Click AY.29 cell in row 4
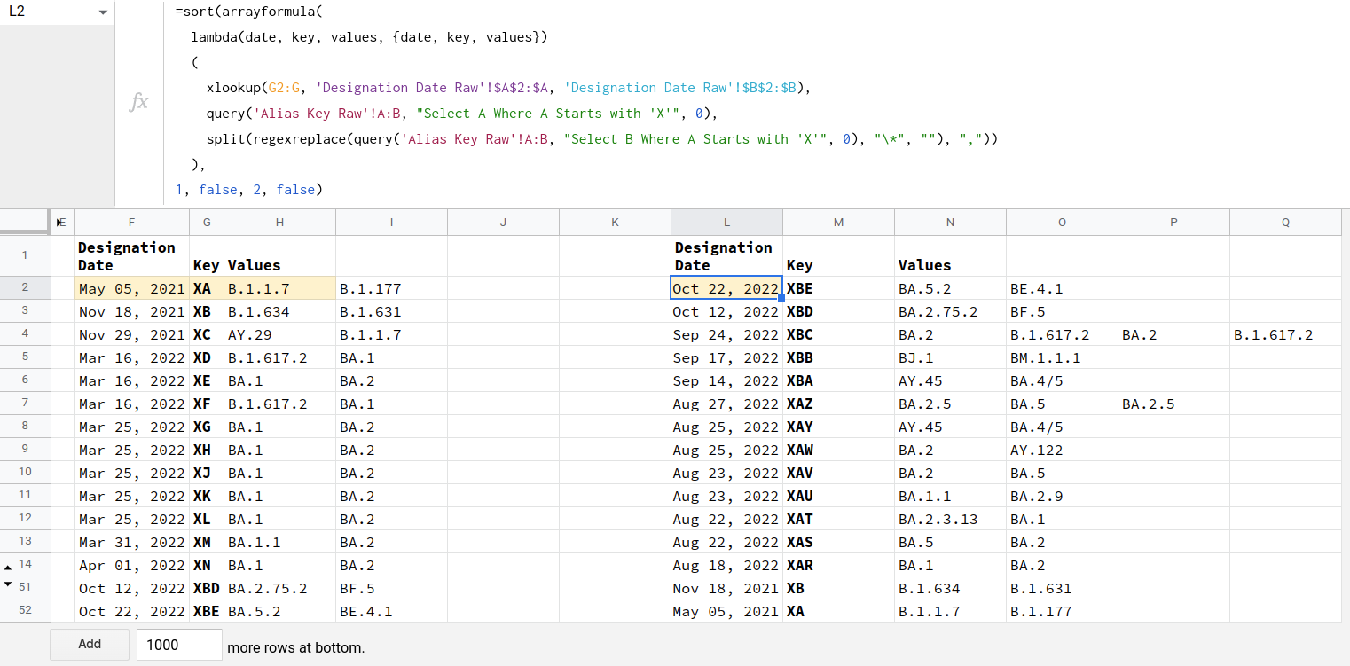 [x=280, y=334]
